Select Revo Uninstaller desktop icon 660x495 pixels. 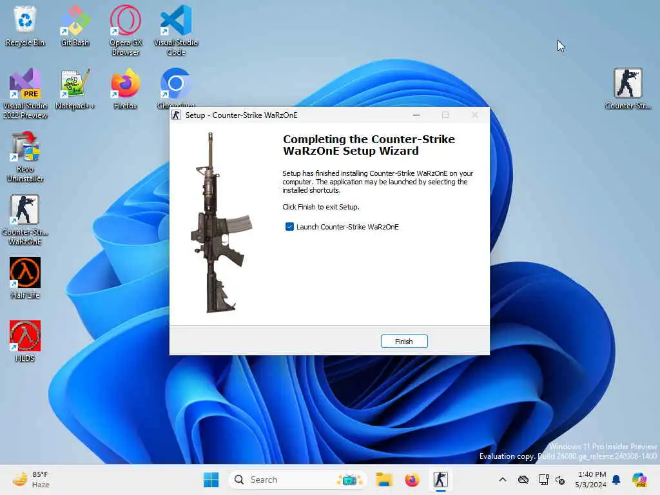[25, 157]
